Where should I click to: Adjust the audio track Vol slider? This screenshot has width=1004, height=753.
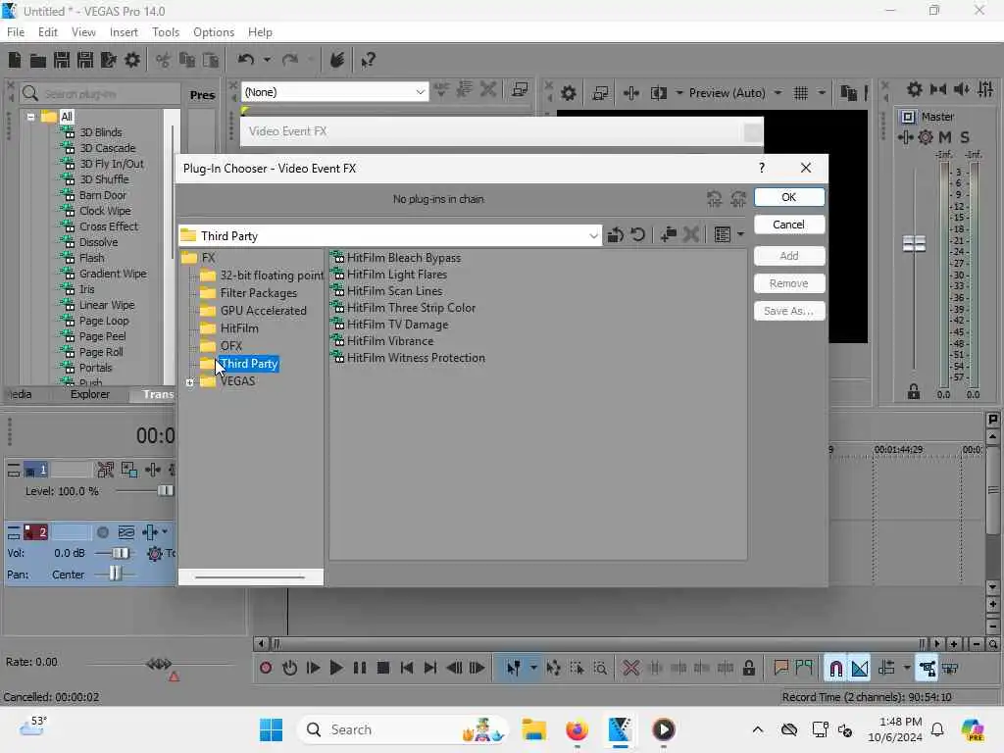click(120, 553)
